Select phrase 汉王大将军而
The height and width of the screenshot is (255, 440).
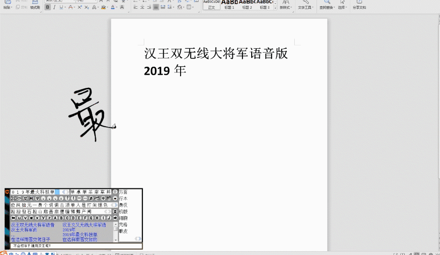[24, 230]
